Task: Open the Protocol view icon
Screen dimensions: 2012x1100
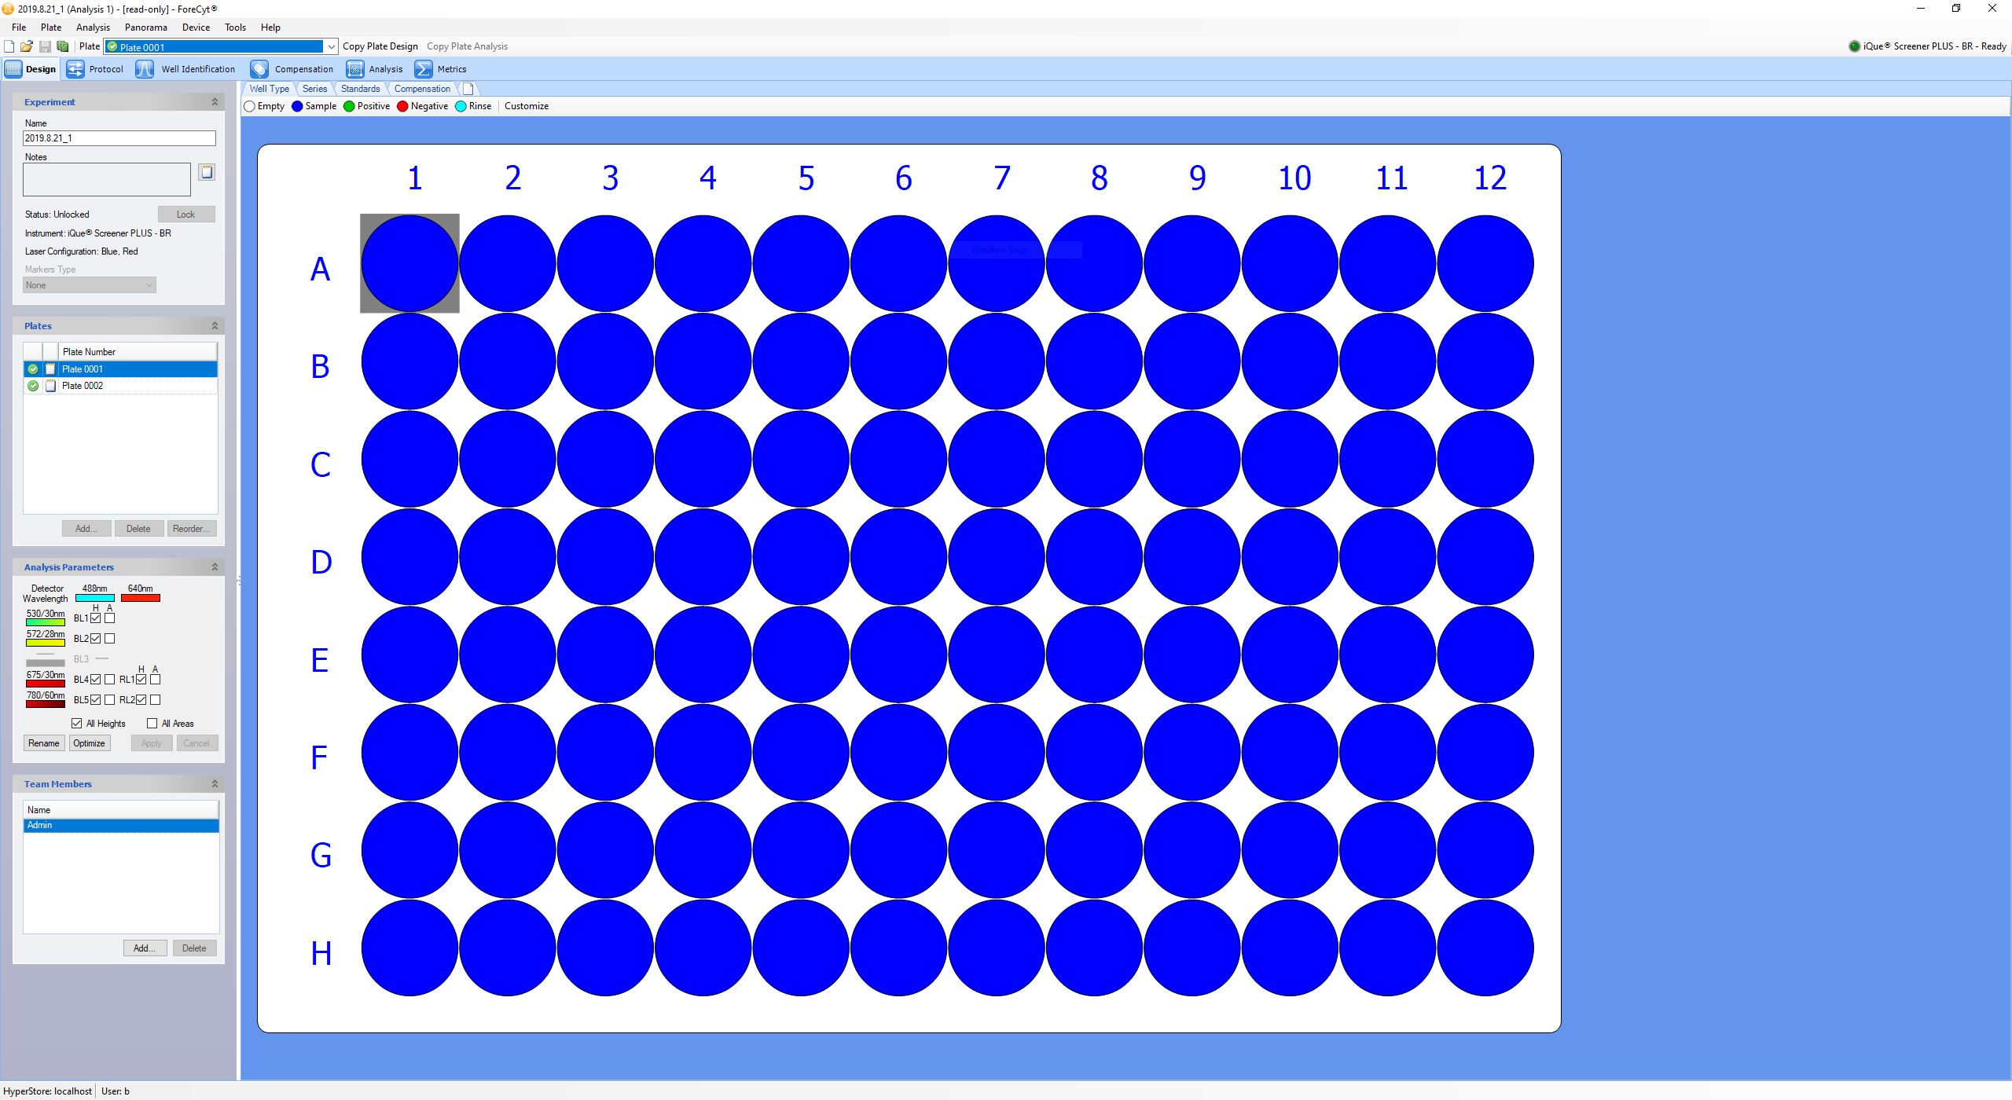Action: 75,69
